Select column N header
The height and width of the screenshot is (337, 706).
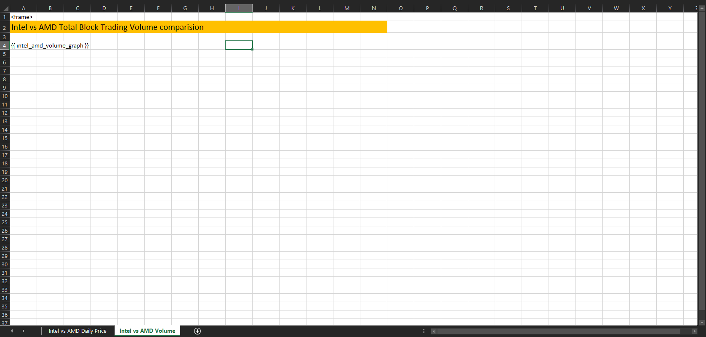coord(373,8)
